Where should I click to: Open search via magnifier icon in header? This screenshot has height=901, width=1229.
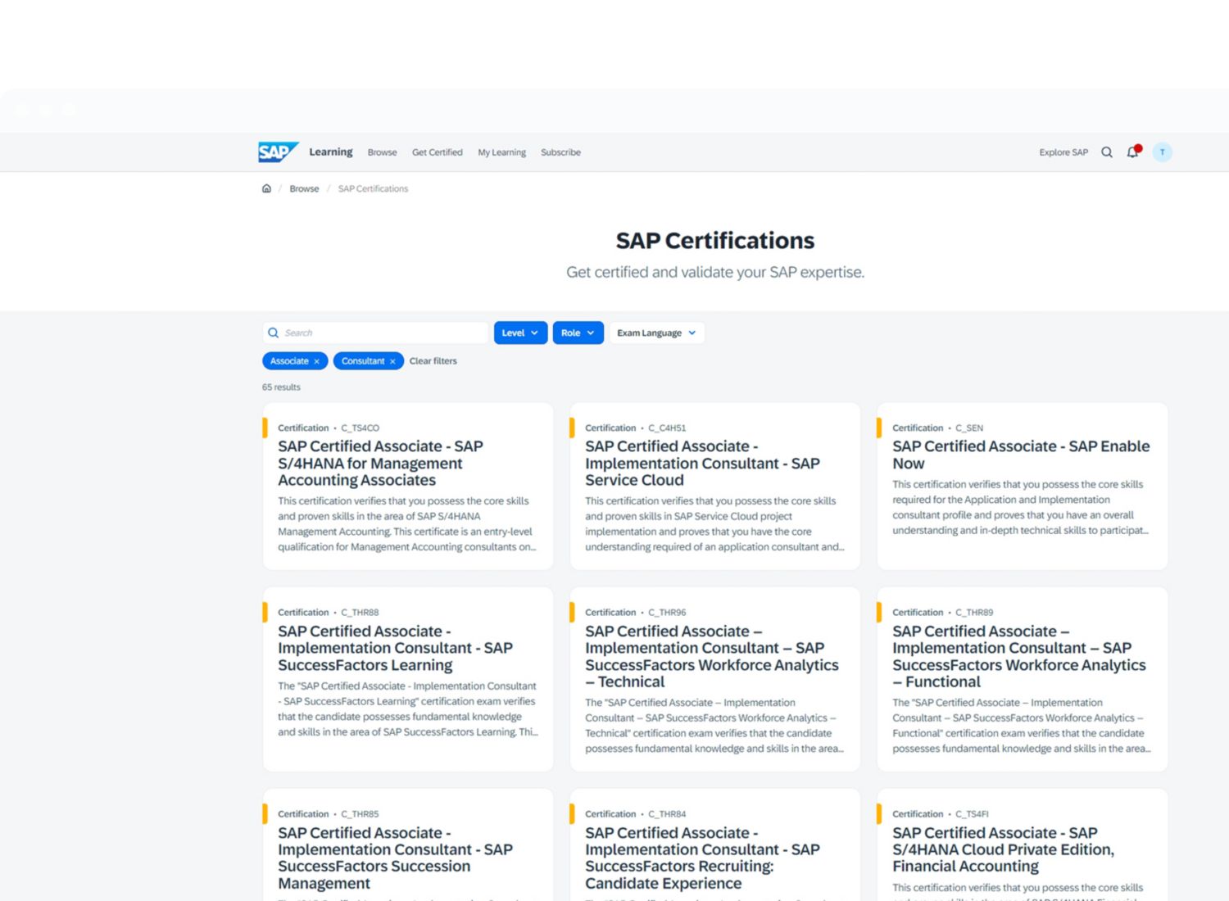tap(1106, 152)
